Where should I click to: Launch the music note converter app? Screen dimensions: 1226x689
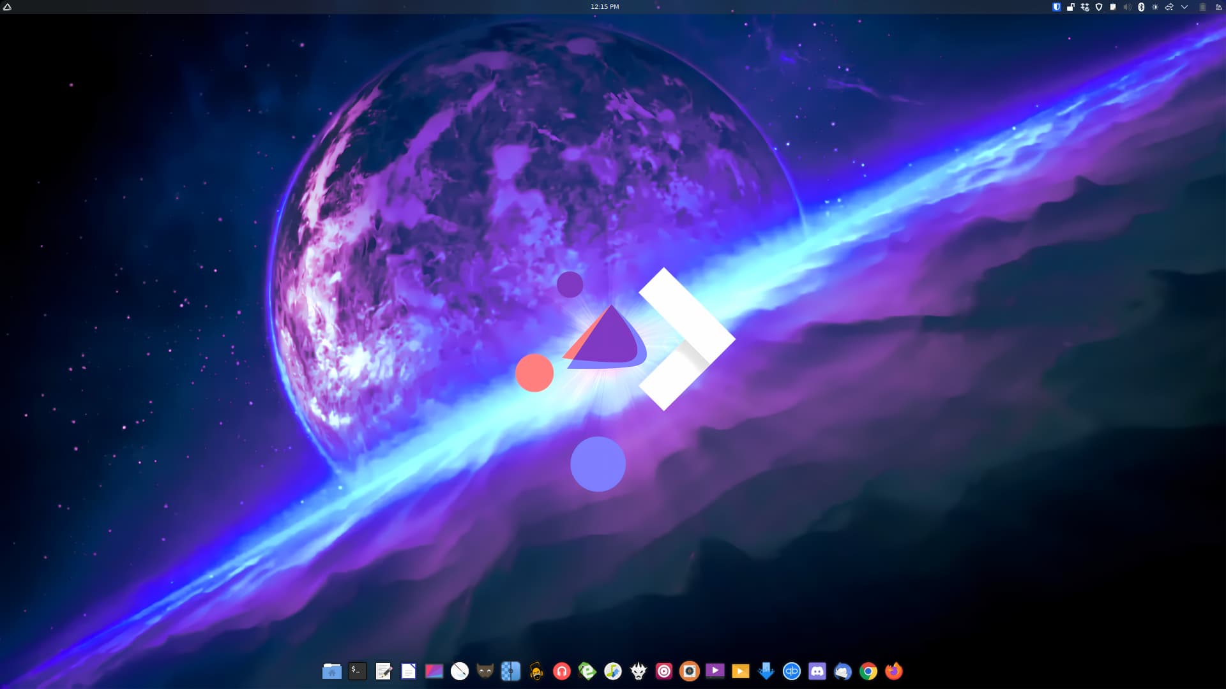click(x=613, y=671)
